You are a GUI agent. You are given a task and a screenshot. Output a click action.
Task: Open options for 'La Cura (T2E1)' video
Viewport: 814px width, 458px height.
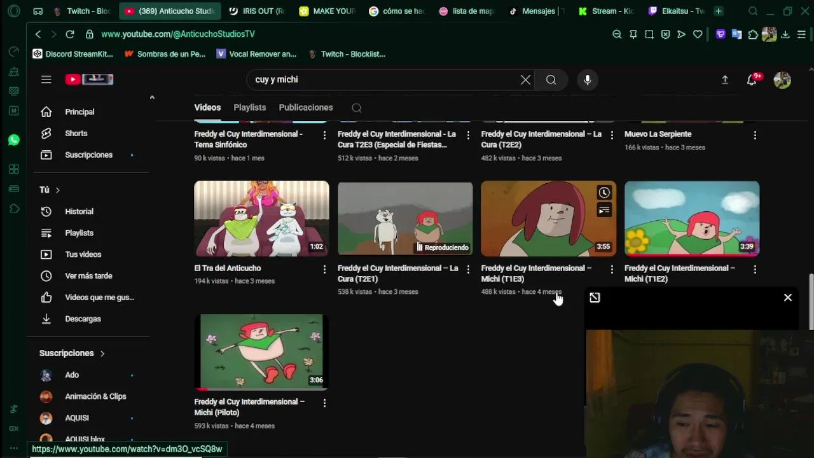click(468, 270)
